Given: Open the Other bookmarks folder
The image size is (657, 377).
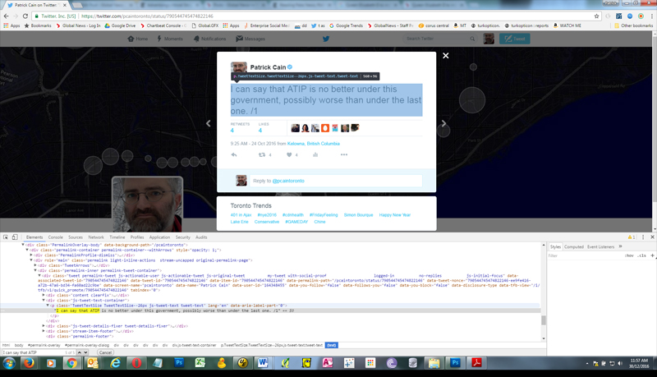Looking at the screenshot, I should point(633,25).
